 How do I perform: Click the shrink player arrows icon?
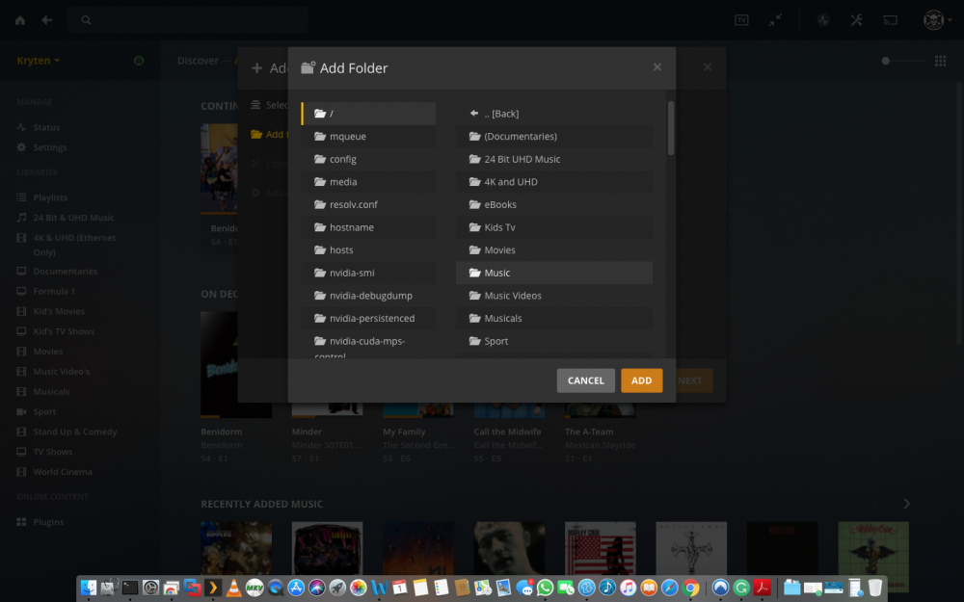(x=775, y=20)
